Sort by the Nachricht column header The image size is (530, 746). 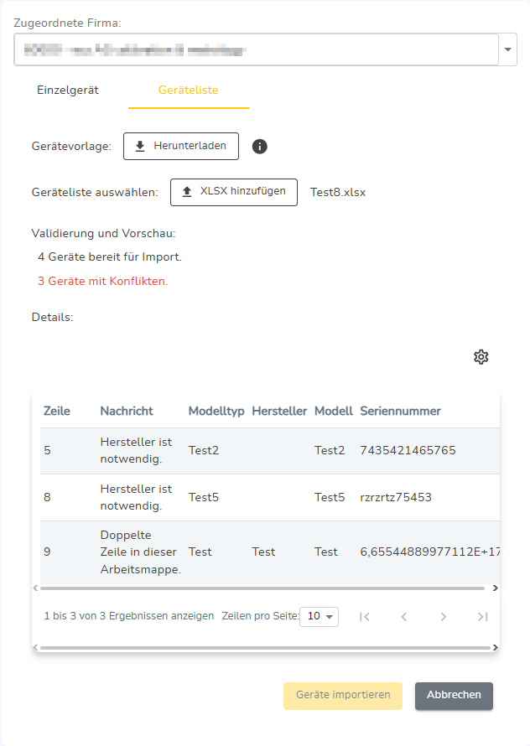coord(127,411)
